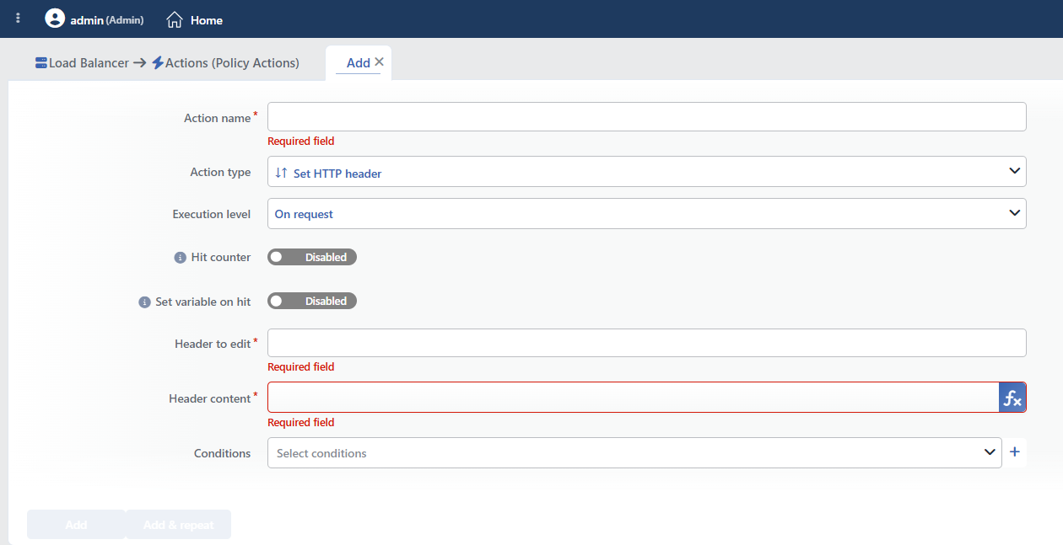The height and width of the screenshot is (545, 1063).
Task: Click the Header to edit label
Action: click(x=213, y=344)
